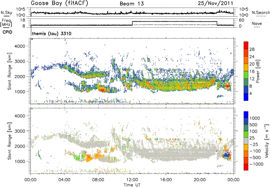The height and width of the screenshot is (187, 270).
Task: Select the "themis (tau) 3310" CPID label
Action: (x=52, y=33)
